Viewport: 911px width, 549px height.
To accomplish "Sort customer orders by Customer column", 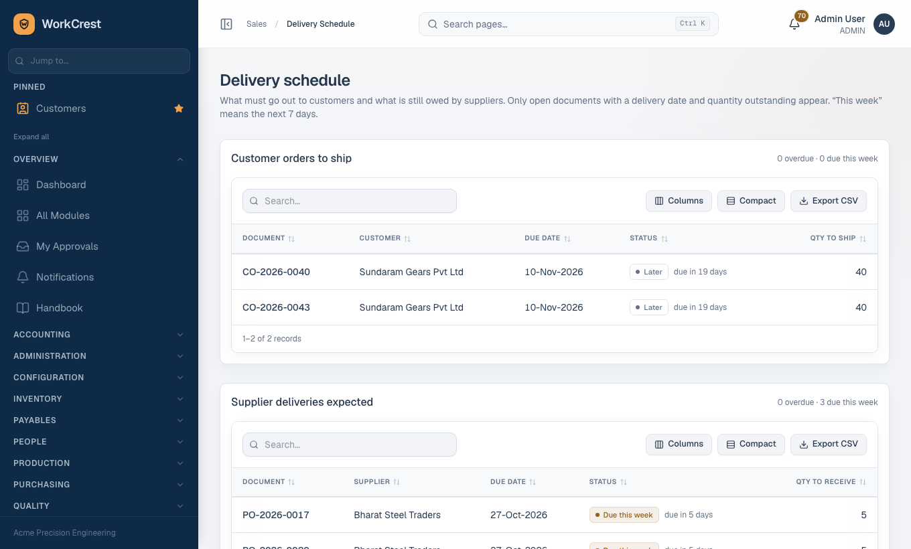I will tap(385, 238).
